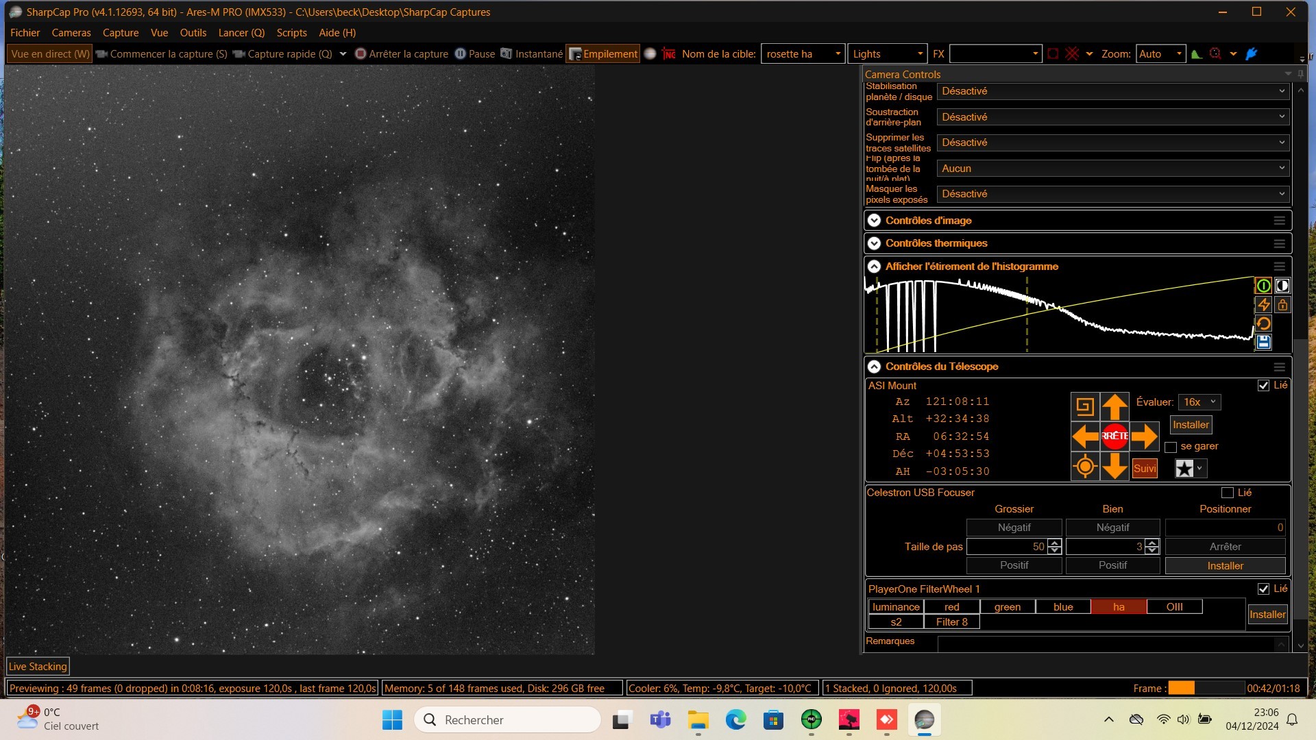Launch Microsoft Edge from the taskbar

click(x=736, y=720)
